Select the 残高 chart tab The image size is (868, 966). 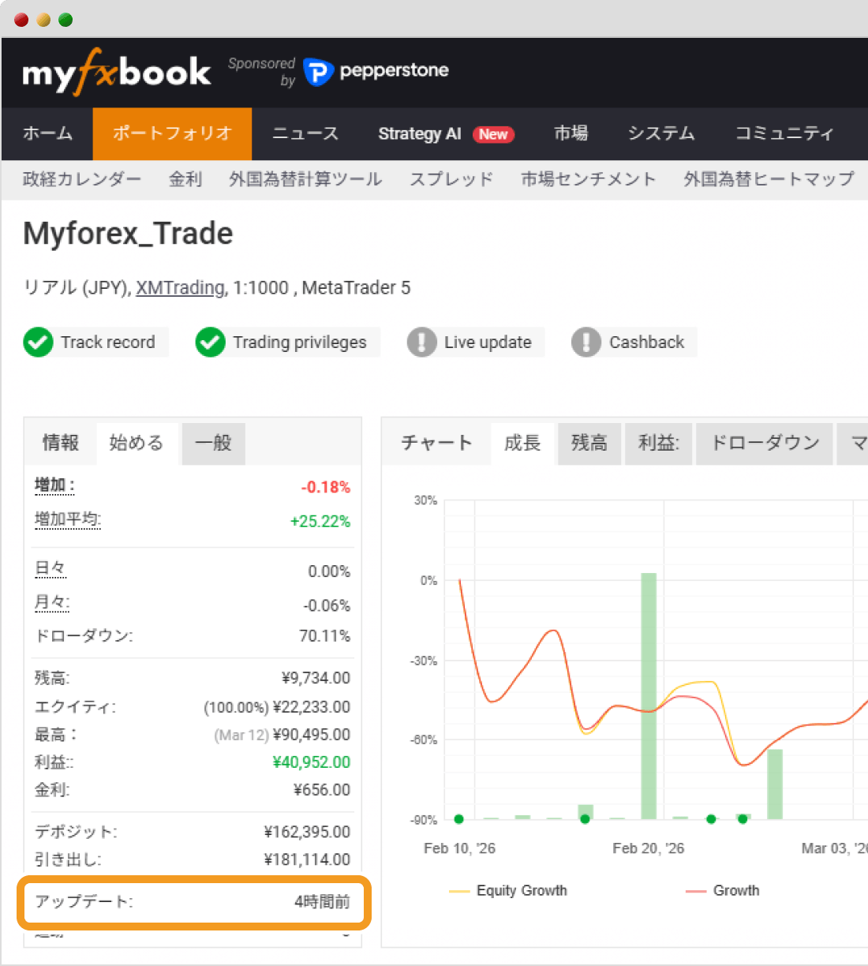click(589, 443)
